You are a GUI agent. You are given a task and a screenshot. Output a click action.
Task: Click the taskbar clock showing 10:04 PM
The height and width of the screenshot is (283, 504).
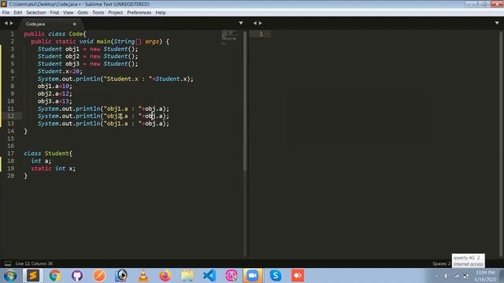click(x=485, y=276)
